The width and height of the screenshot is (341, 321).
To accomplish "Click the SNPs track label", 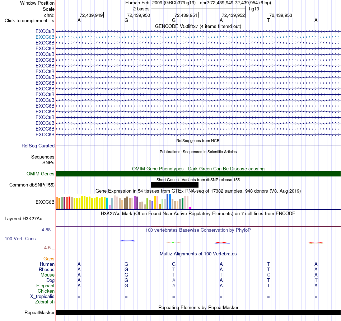I will point(48,162).
